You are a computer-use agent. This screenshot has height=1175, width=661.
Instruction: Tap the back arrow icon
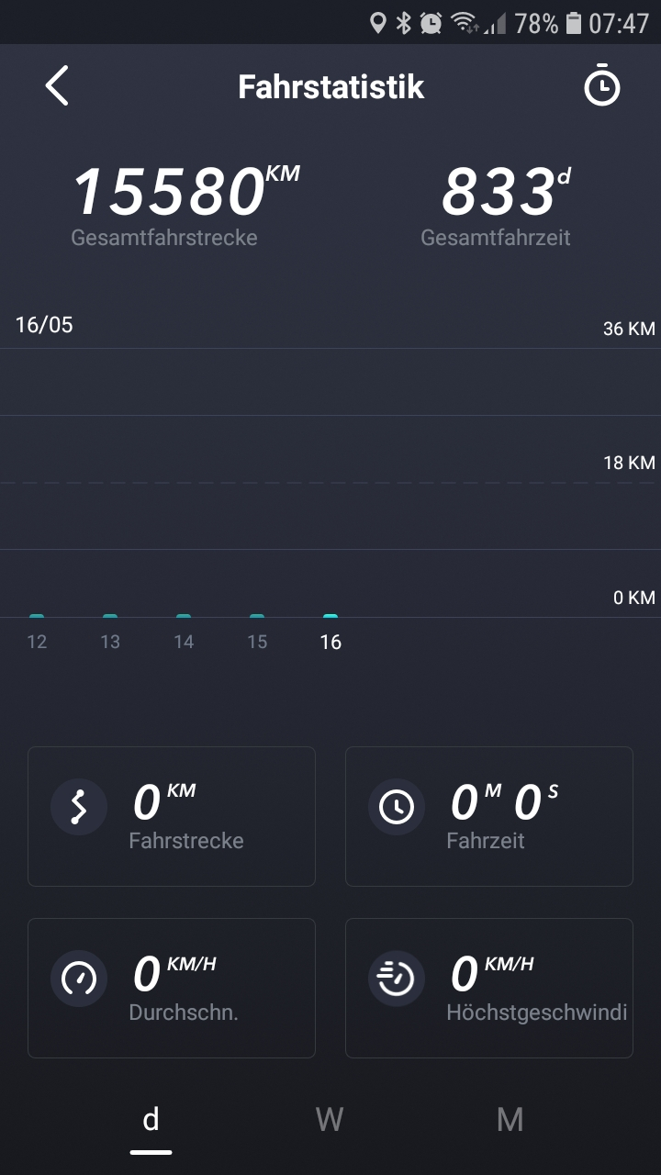57,86
